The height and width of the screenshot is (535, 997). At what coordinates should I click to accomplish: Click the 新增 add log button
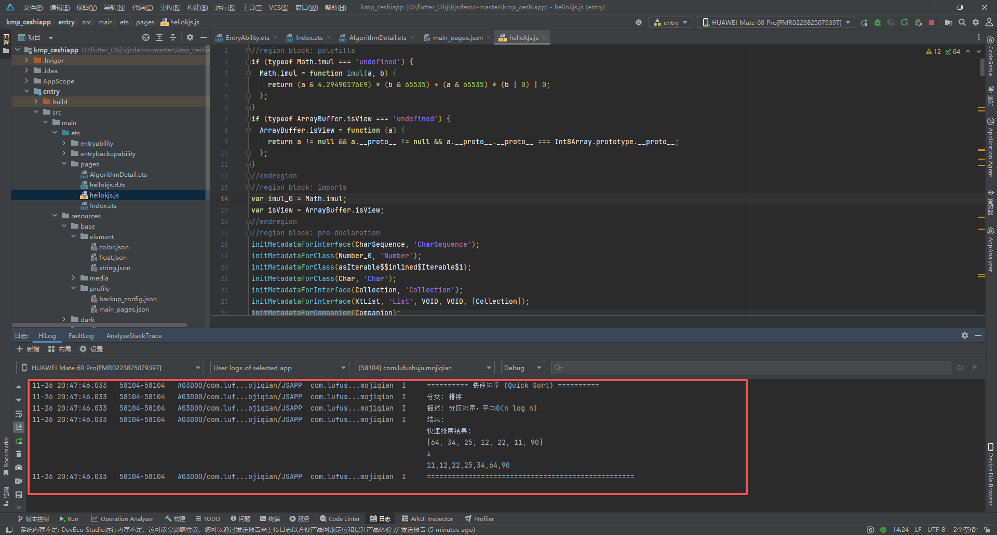pyautogui.click(x=28, y=349)
